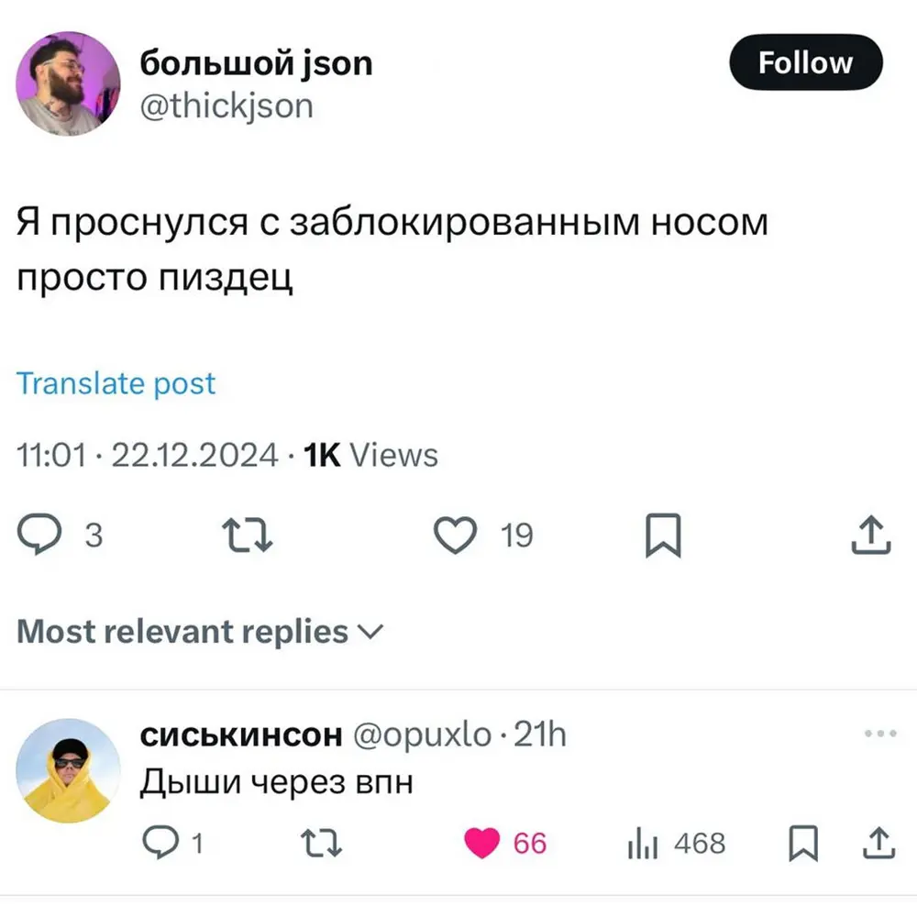
Task: Share the main post via upload icon
Action: tap(871, 535)
